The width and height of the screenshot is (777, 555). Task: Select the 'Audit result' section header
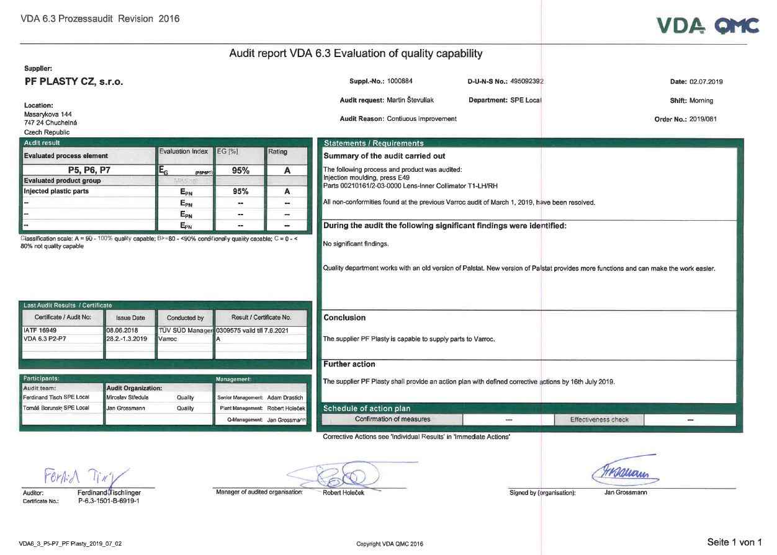[x=42, y=143]
